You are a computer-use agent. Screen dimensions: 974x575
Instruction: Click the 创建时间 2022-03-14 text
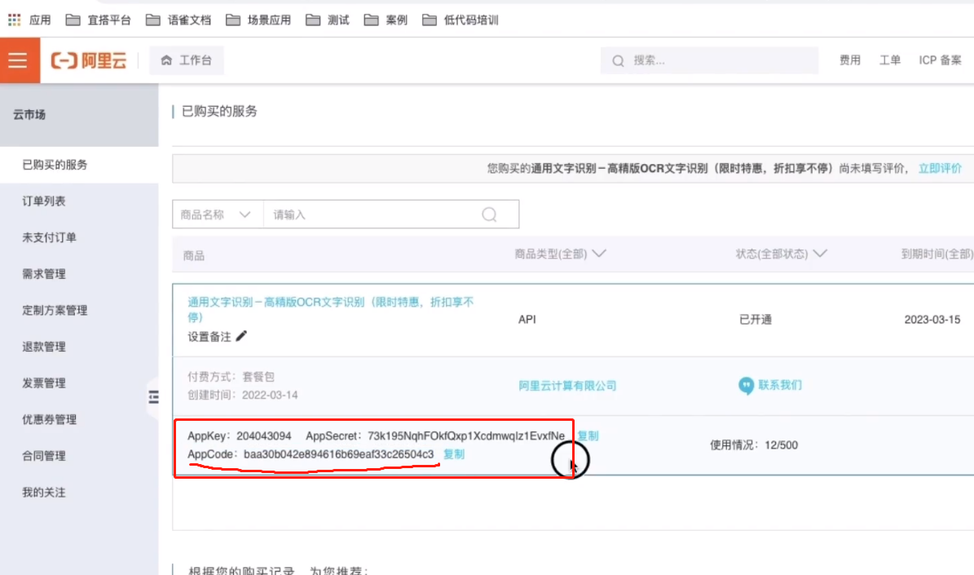click(x=242, y=395)
